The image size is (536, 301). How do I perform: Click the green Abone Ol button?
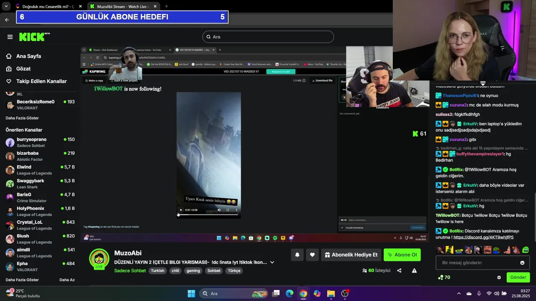coord(402,255)
